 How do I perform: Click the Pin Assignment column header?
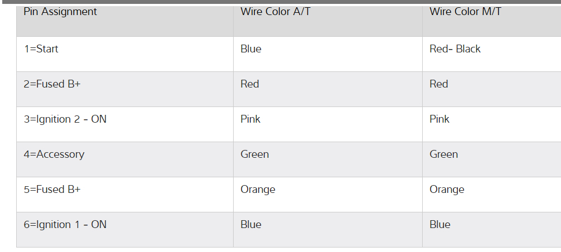click(60, 12)
